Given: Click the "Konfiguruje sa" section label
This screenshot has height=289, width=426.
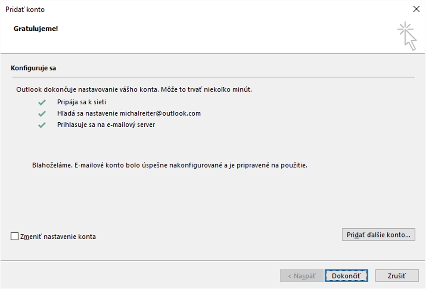Looking at the screenshot, I should point(33,68).
